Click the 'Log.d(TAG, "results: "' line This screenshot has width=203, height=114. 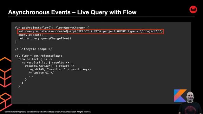point(60,69)
